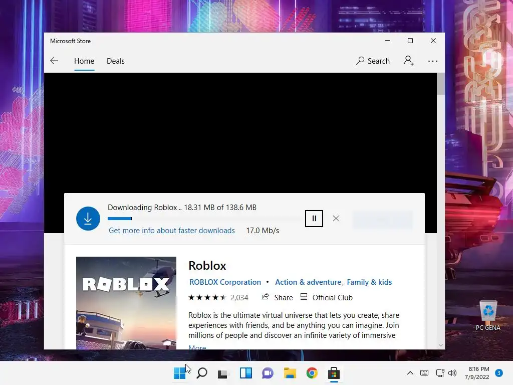513x385 pixels.
Task: Expand description with More link
Action: click(197, 347)
